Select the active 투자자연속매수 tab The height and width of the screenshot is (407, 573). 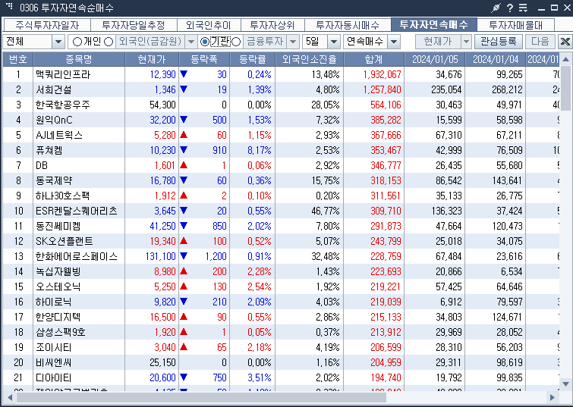(434, 24)
